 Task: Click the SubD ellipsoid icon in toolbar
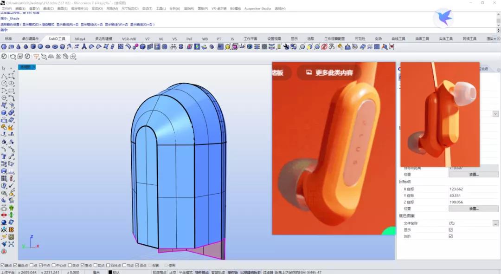point(48,47)
